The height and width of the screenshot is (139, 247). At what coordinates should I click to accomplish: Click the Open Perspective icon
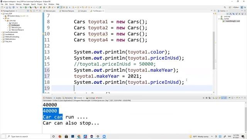coord(230,7)
